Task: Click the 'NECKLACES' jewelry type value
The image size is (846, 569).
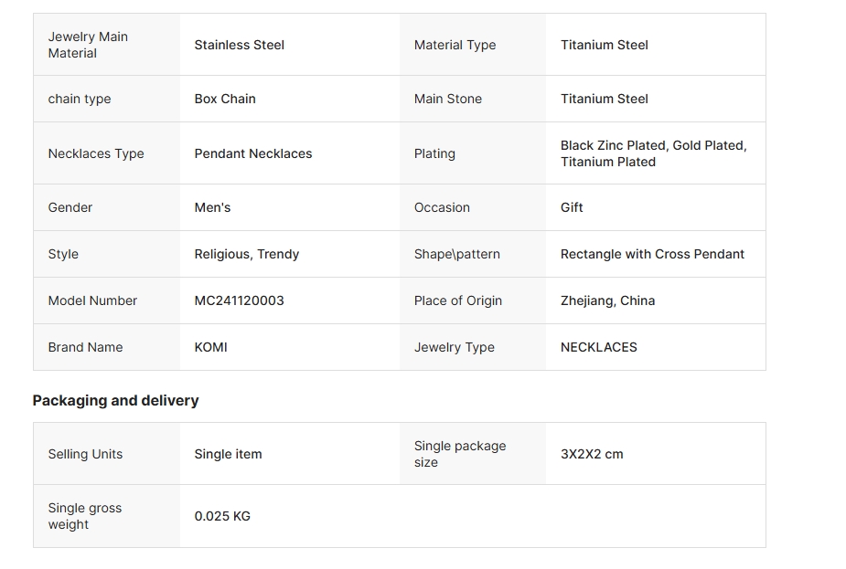Action: click(x=598, y=347)
